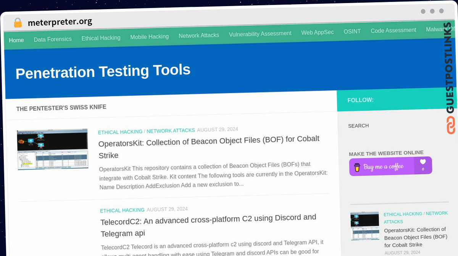The width and height of the screenshot is (458, 256).
Task: Click the coffee cup icon on the purple button
Action: pos(357,167)
